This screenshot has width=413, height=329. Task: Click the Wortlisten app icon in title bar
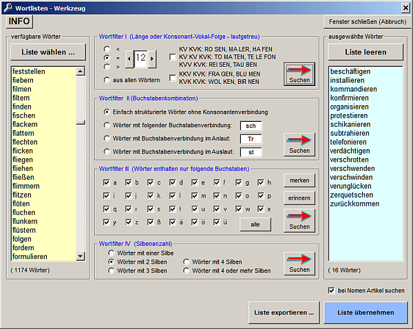pos(8,7)
